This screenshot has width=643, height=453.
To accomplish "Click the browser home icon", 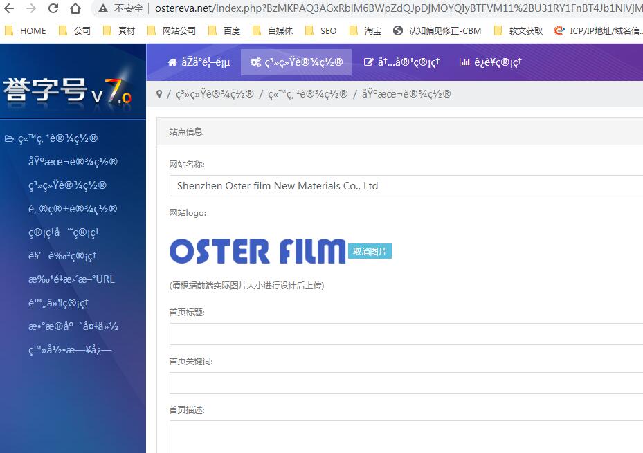I will (x=75, y=10).
